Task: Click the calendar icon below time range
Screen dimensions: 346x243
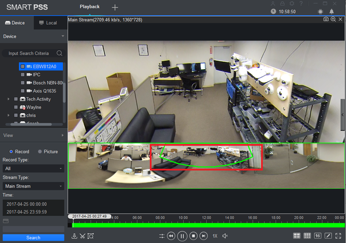Action: [6, 221]
